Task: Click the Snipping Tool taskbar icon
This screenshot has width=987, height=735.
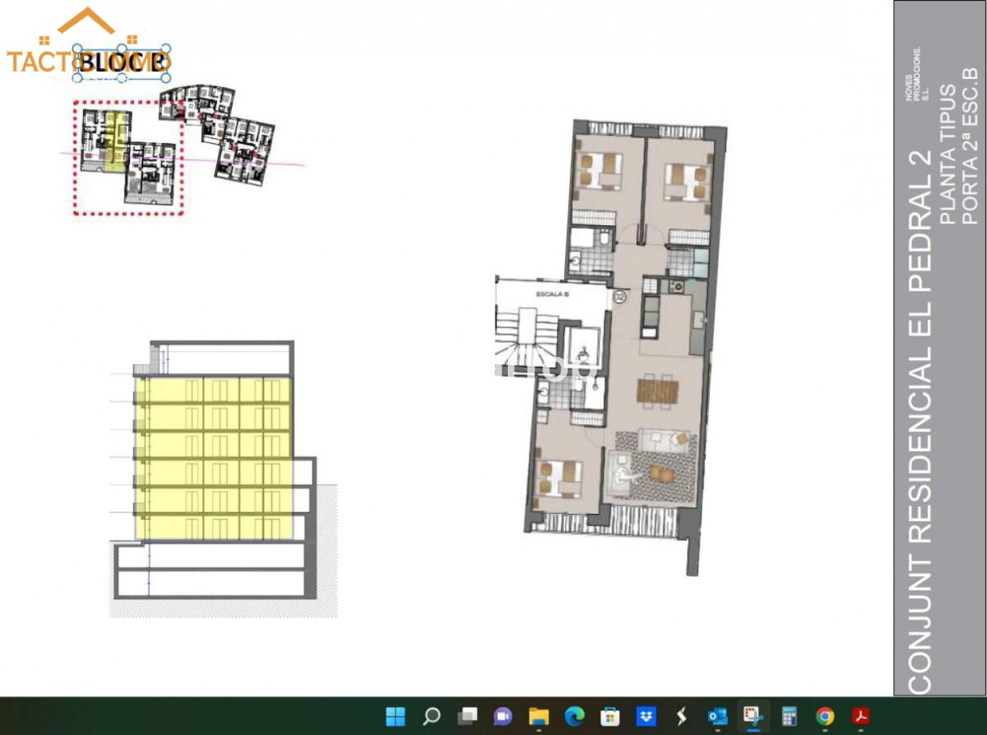Action: 753,716
